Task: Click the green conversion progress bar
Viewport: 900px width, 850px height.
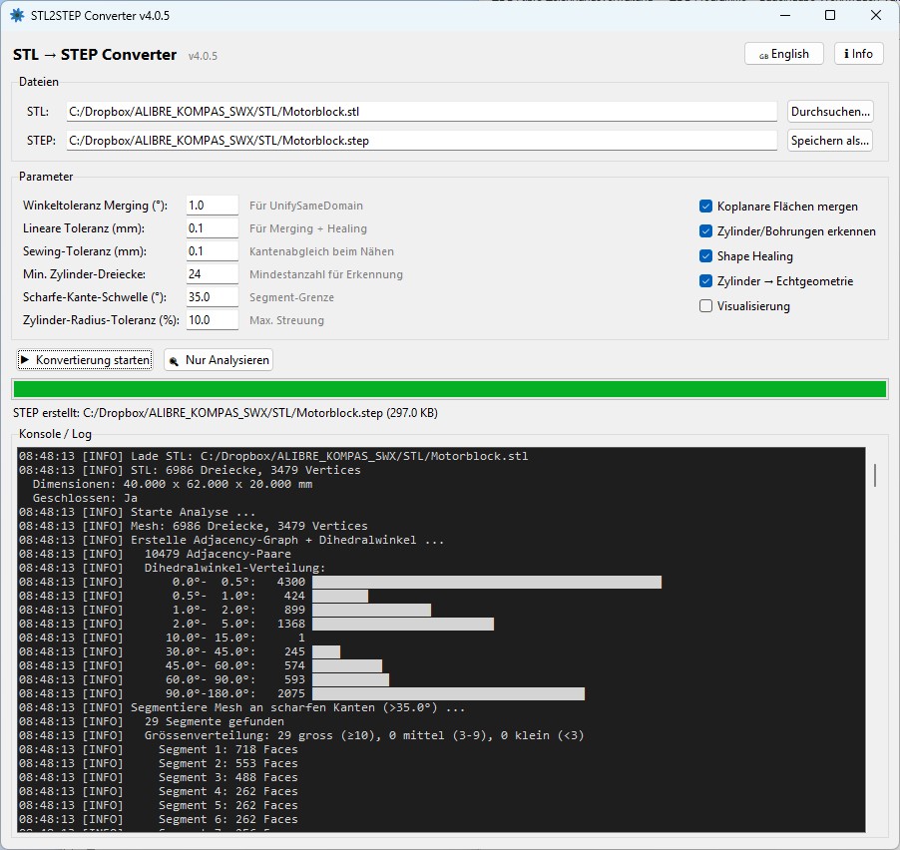Action: (x=450, y=389)
